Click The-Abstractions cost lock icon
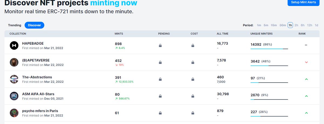The height and width of the screenshot is (124, 324). pos(193,79)
